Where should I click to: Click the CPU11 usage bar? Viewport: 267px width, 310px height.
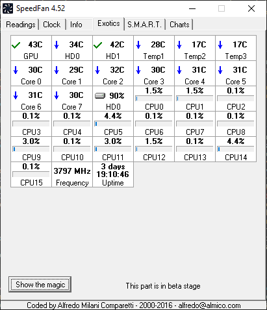(113, 149)
